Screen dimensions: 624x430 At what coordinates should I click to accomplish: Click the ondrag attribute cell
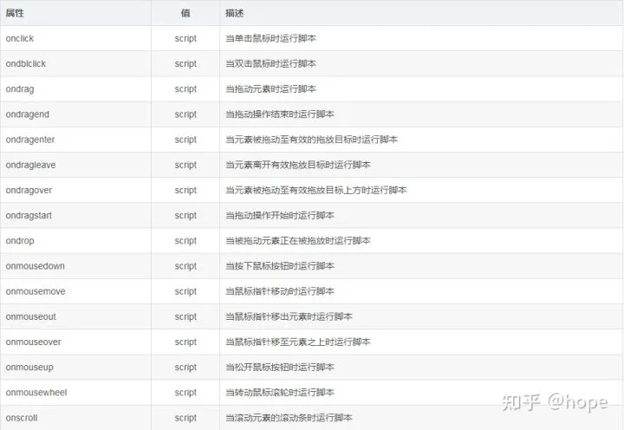point(20,89)
